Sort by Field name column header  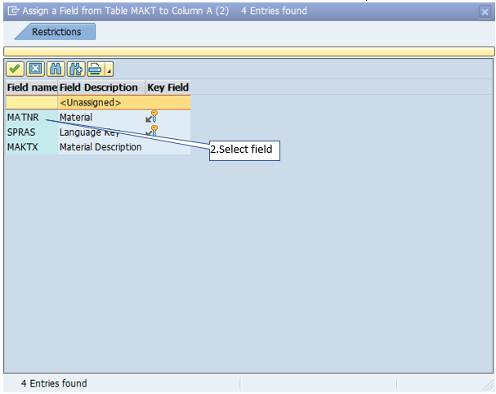[x=32, y=87]
